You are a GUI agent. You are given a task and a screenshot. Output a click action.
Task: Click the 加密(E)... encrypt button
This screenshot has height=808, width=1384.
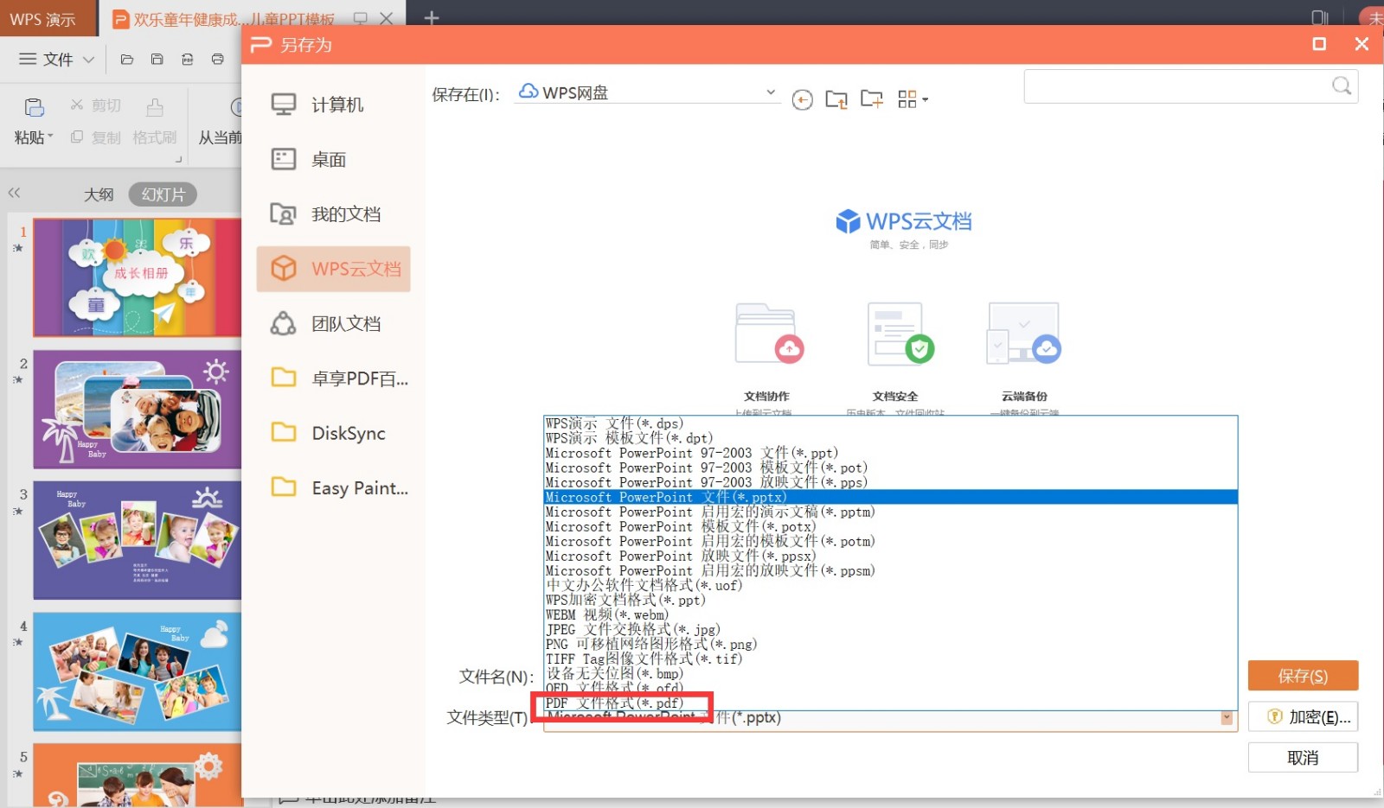click(1303, 717)
